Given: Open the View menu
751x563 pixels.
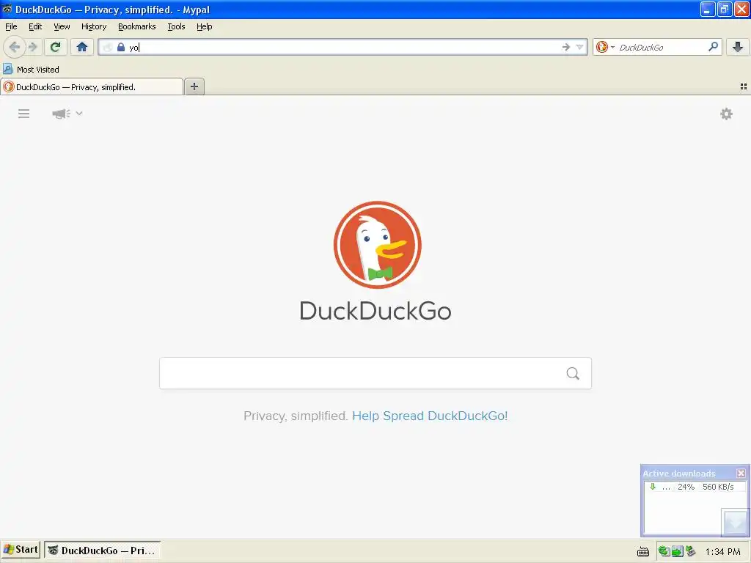Looking at the screenshot, I should point(62,26).
